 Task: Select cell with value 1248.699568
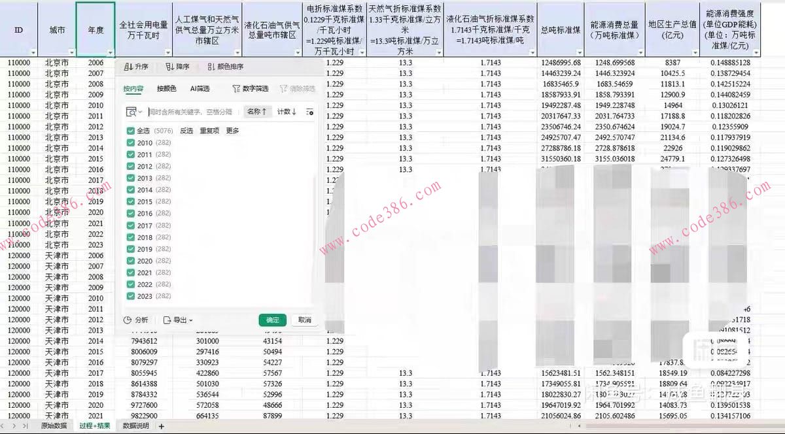pos(614,63)
